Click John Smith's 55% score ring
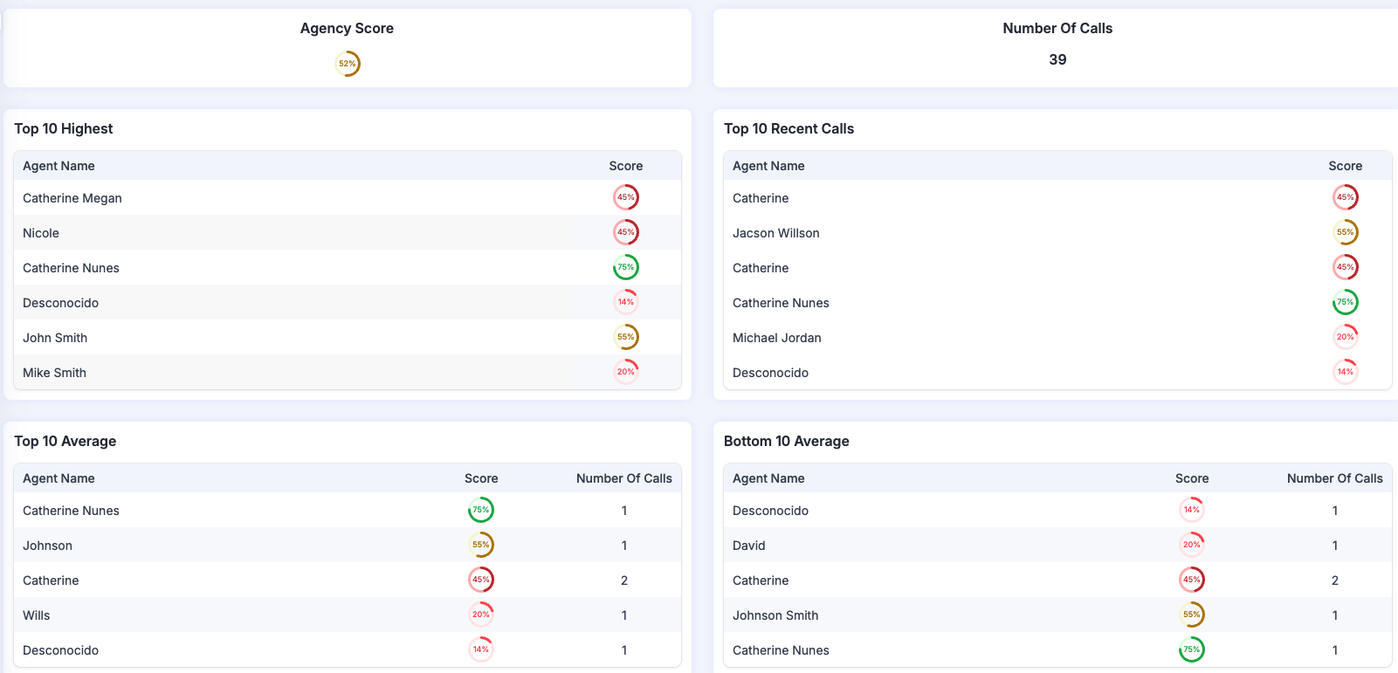Screen dimensions: 1398x673 click(x=626, y=337)
